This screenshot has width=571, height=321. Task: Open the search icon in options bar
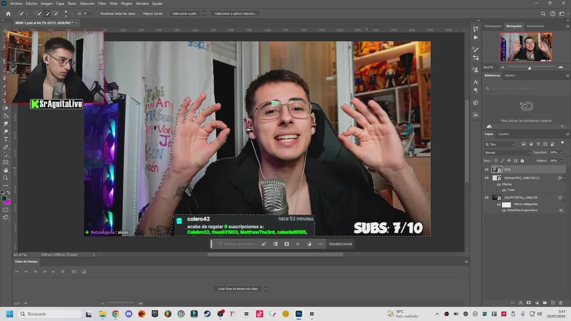click(543, 13)
